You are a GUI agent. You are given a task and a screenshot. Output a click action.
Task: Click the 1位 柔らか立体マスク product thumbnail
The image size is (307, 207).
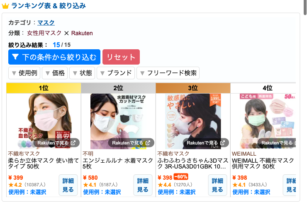pyautogui.click(x=44, y=121)
